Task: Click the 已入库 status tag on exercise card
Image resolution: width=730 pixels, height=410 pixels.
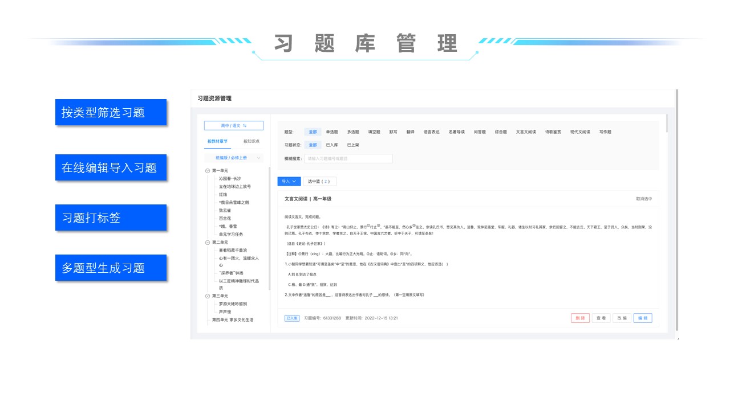Action: point(292,318)
